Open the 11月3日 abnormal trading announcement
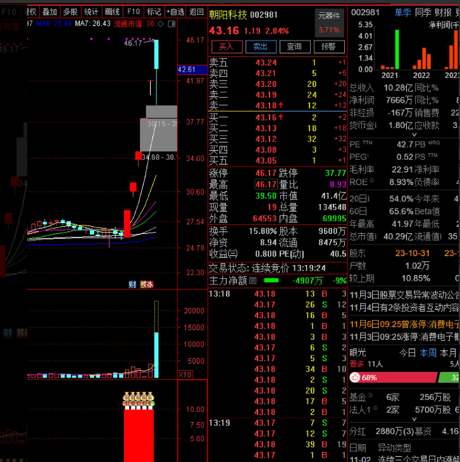460x462 pixels. click(404, 295)
